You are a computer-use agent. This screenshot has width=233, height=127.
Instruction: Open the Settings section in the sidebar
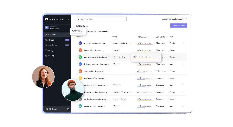(x=57, y=56)
